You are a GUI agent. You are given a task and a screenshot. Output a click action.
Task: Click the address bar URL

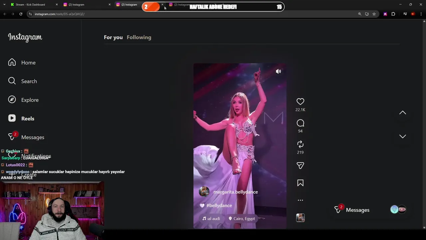60,14
